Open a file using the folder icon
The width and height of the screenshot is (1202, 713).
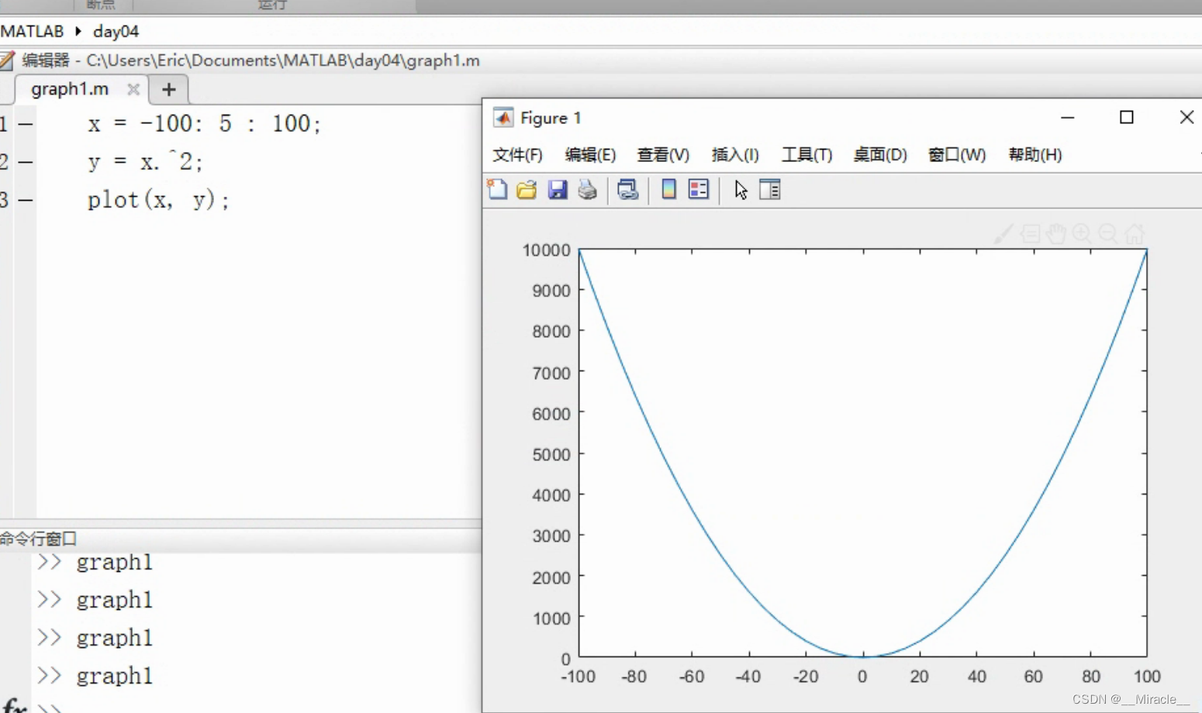tap(527, 189)
